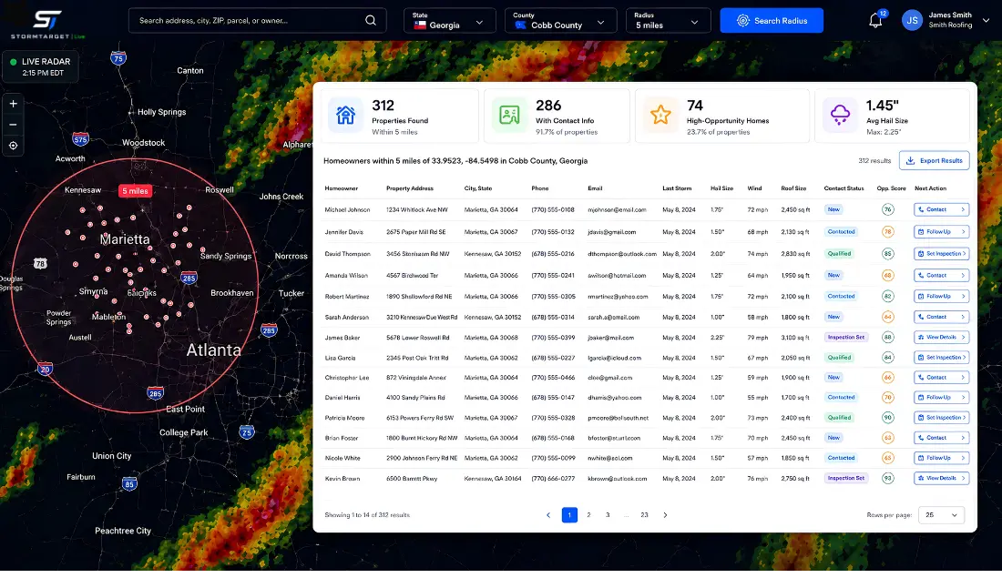Zoom out on the map
This screenshot has height=578, width=1002.
click(13, 125)
